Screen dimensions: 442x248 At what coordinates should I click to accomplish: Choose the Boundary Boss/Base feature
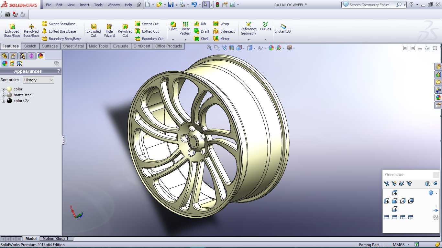click(x=61, y=39)
